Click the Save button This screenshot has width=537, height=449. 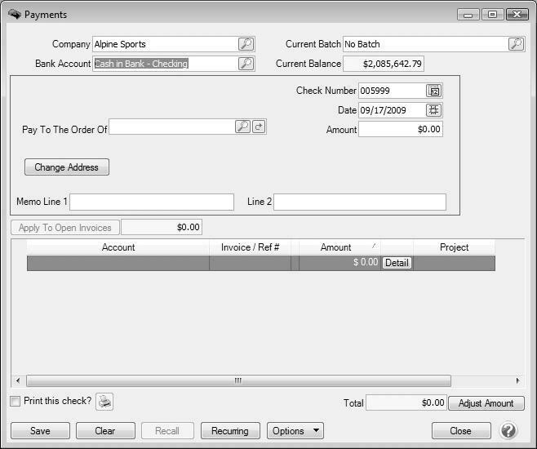coord(39,430)
